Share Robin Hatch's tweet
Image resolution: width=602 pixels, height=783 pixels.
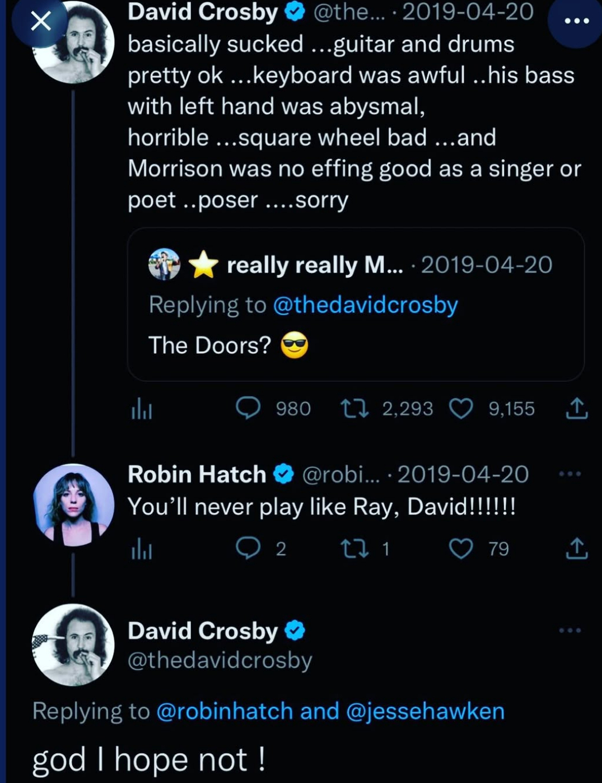(x=576, y=549)
